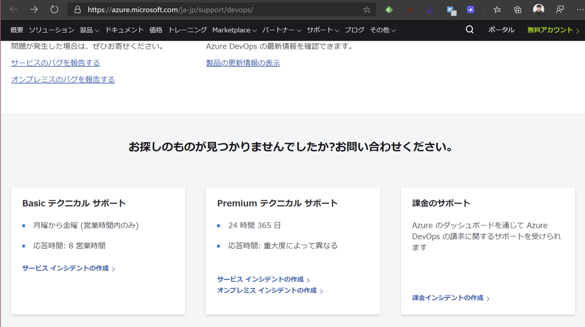Click the feedback icon in toolbar
Viewport: 585px width, 327px height.
click(x=560, y=10)
